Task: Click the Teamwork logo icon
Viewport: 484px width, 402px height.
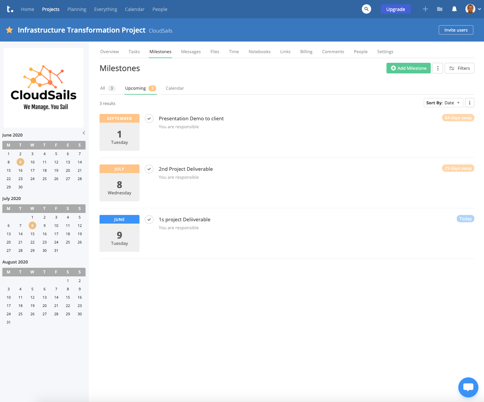Action: [10, 9]
